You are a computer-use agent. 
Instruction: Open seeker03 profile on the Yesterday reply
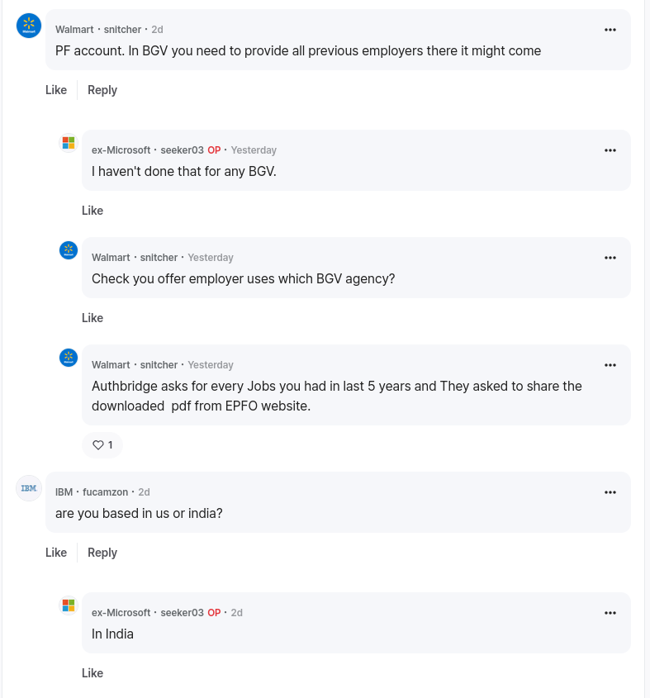182,150
